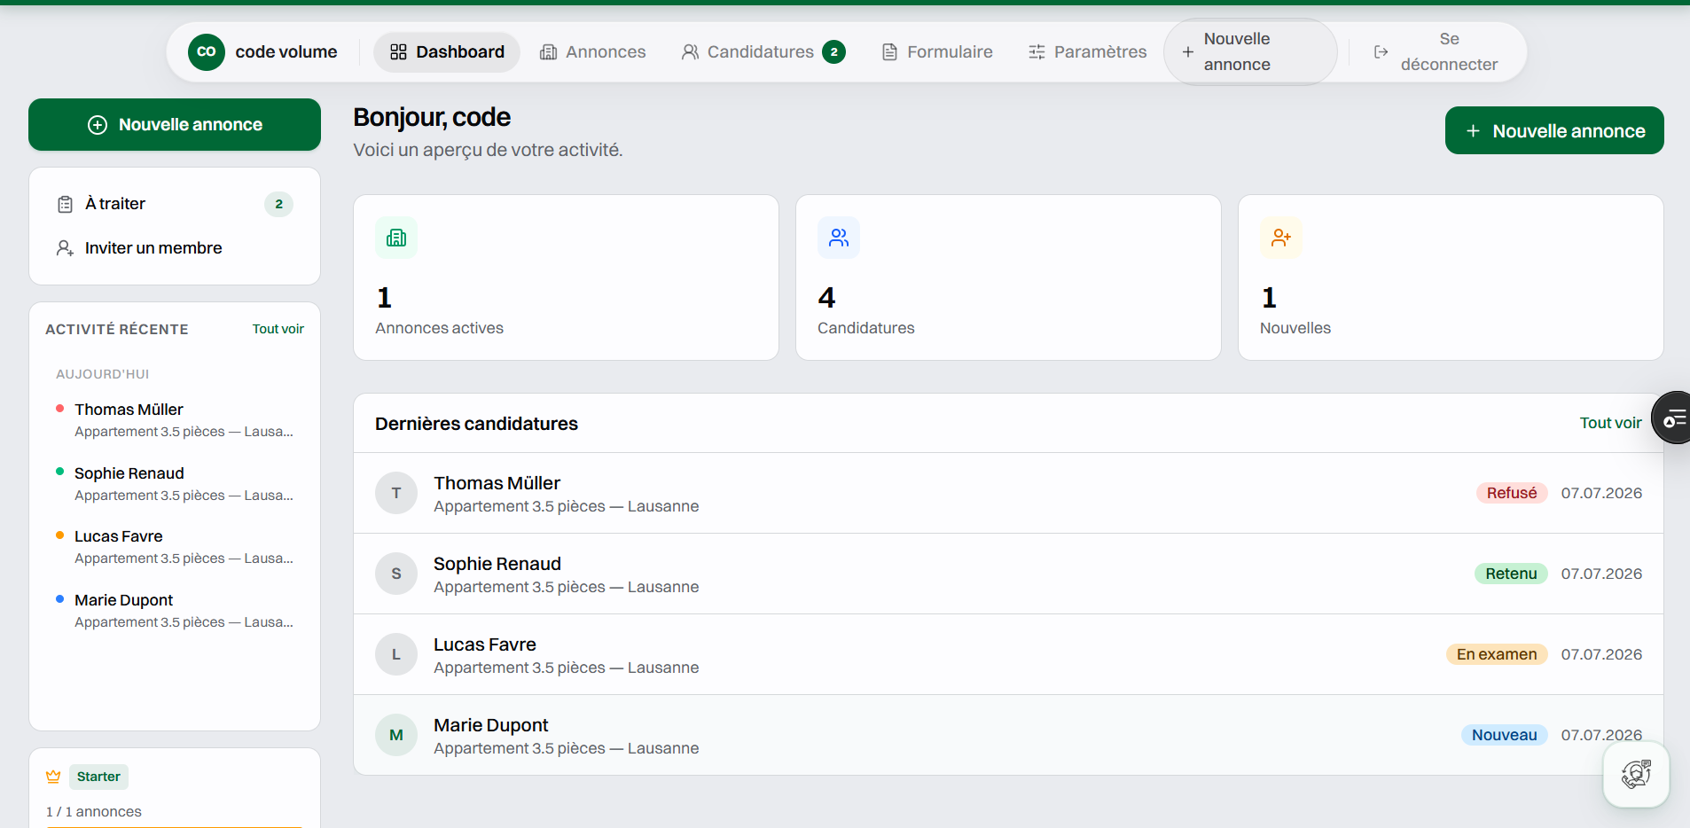1690x828 pixels.
Task: Click the Retenu status badge
Action: point(1511,574)
